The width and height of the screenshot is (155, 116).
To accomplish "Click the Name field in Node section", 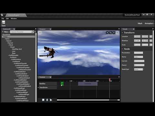I will (139, 57).
